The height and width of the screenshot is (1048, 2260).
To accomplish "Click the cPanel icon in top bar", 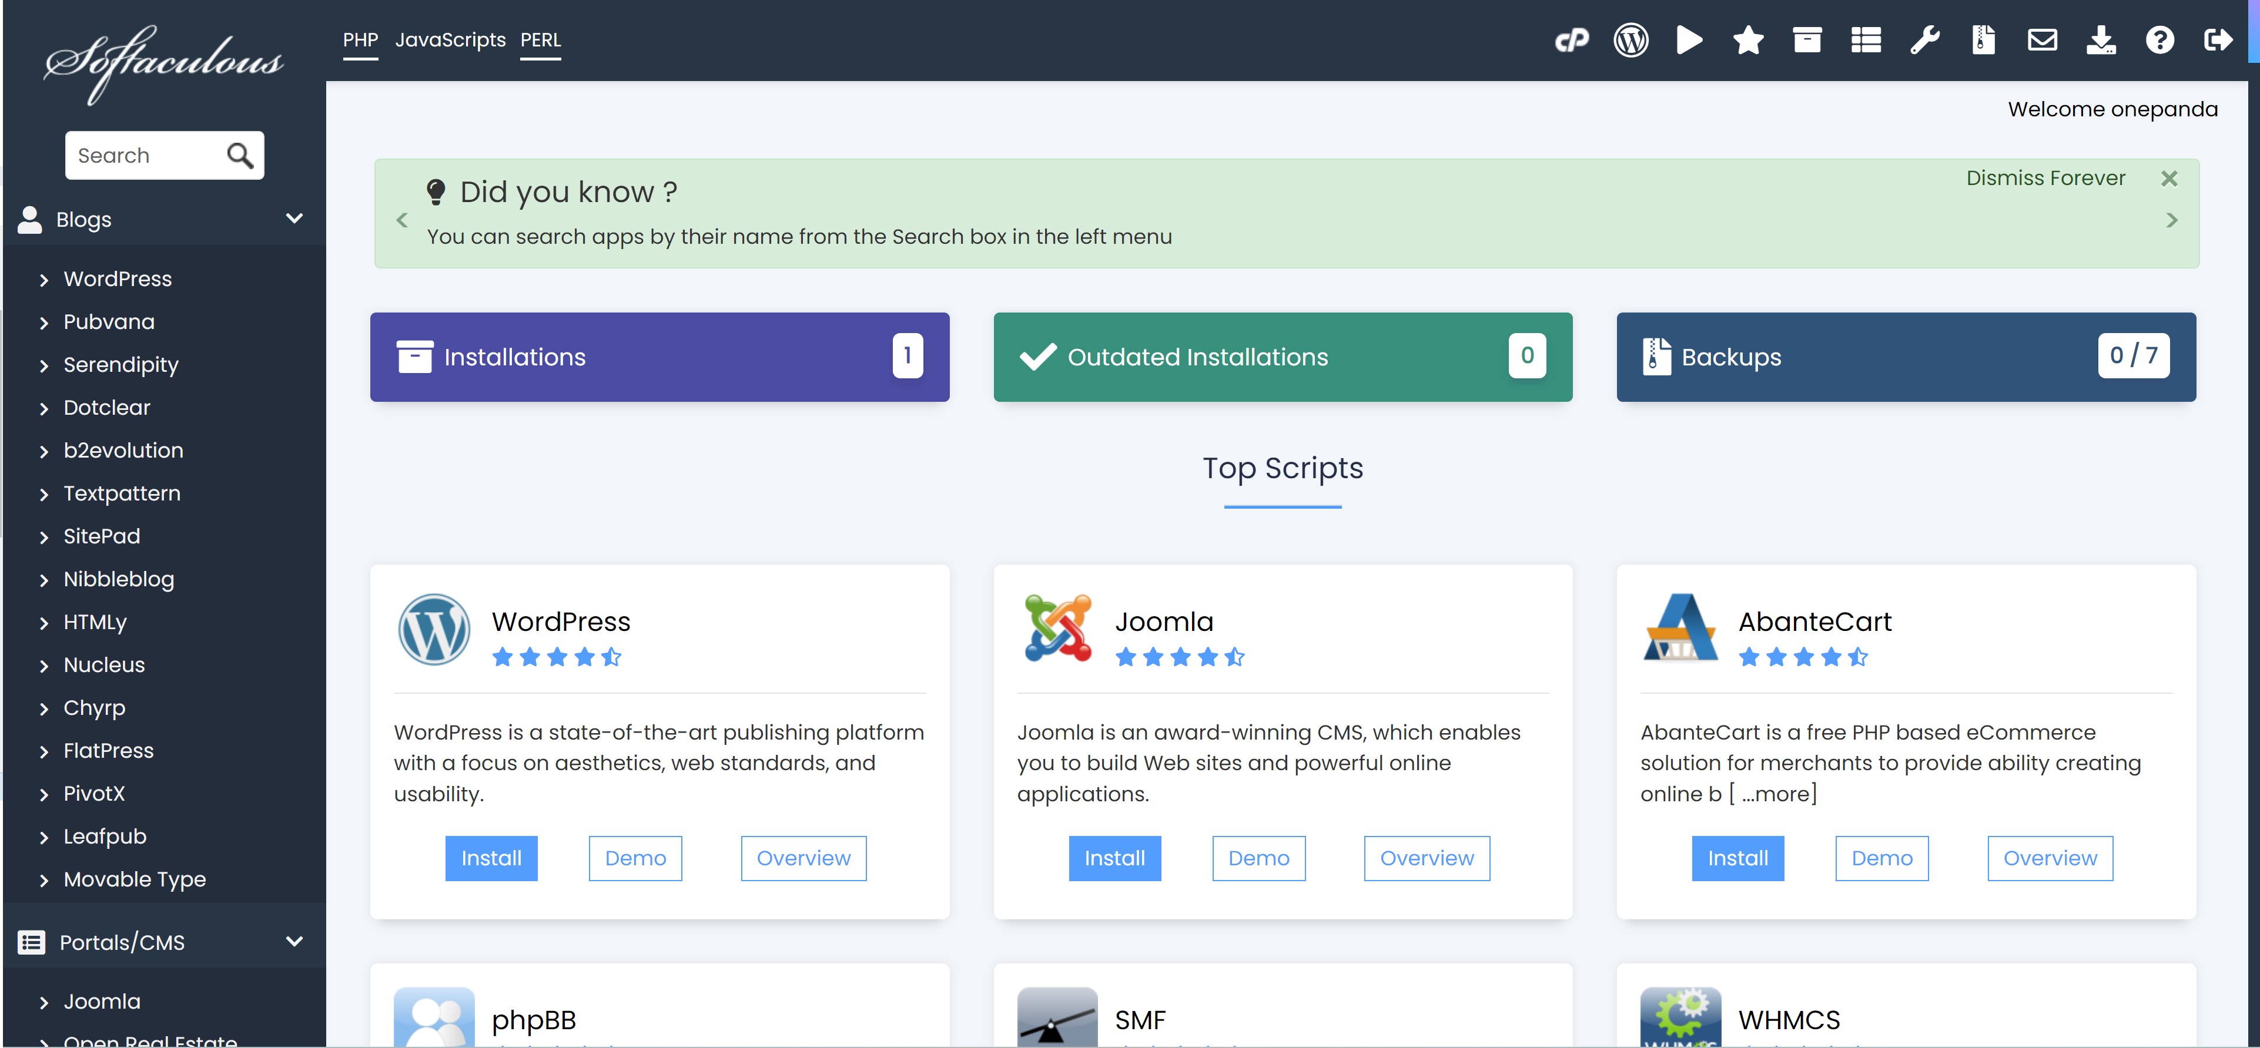I will pos(1571,41).
